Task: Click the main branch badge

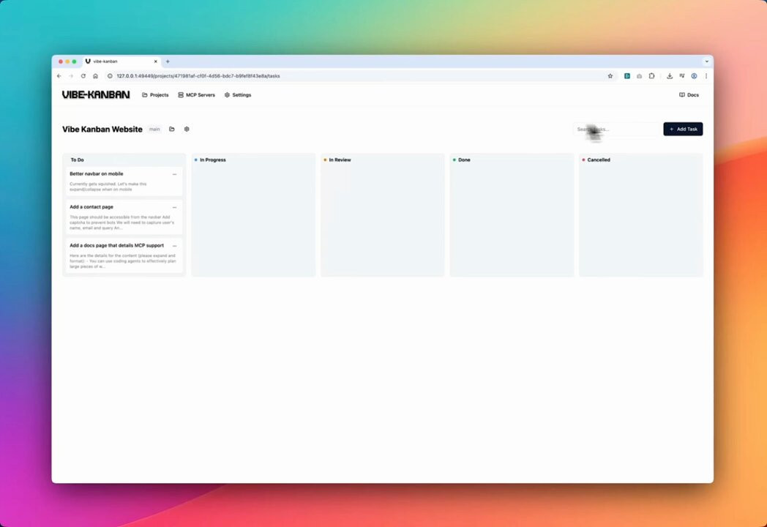Action: point(154,129)
